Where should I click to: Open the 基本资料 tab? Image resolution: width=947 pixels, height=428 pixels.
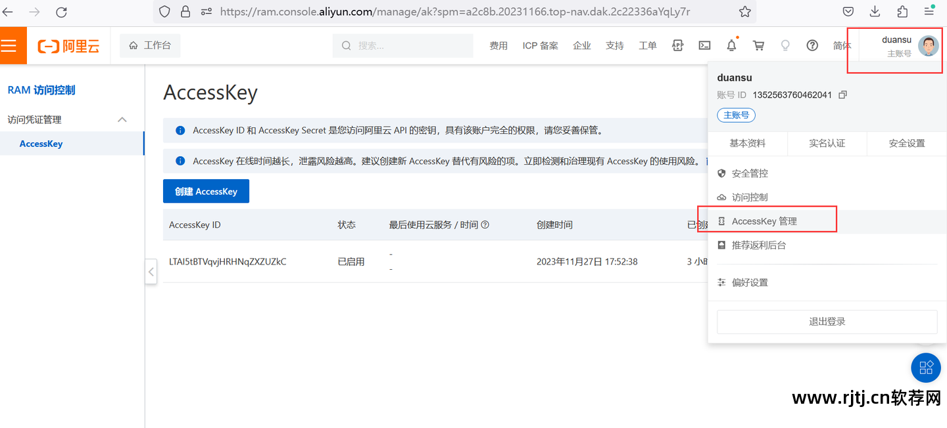(748, 143)
